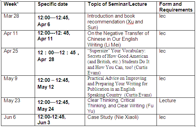Click the 'May 9' week cell

(x=18, y=87)
